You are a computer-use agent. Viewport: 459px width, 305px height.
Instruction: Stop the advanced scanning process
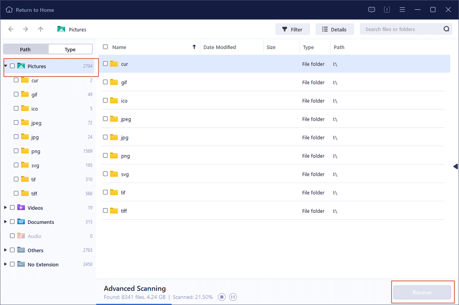[x=222, y=297]
